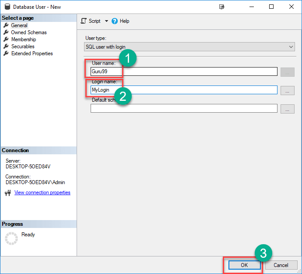Image resolution: width=302 pixels, height=274 pixels.
Task: Click the Default schema text field
Action: [x=184, y=108]
